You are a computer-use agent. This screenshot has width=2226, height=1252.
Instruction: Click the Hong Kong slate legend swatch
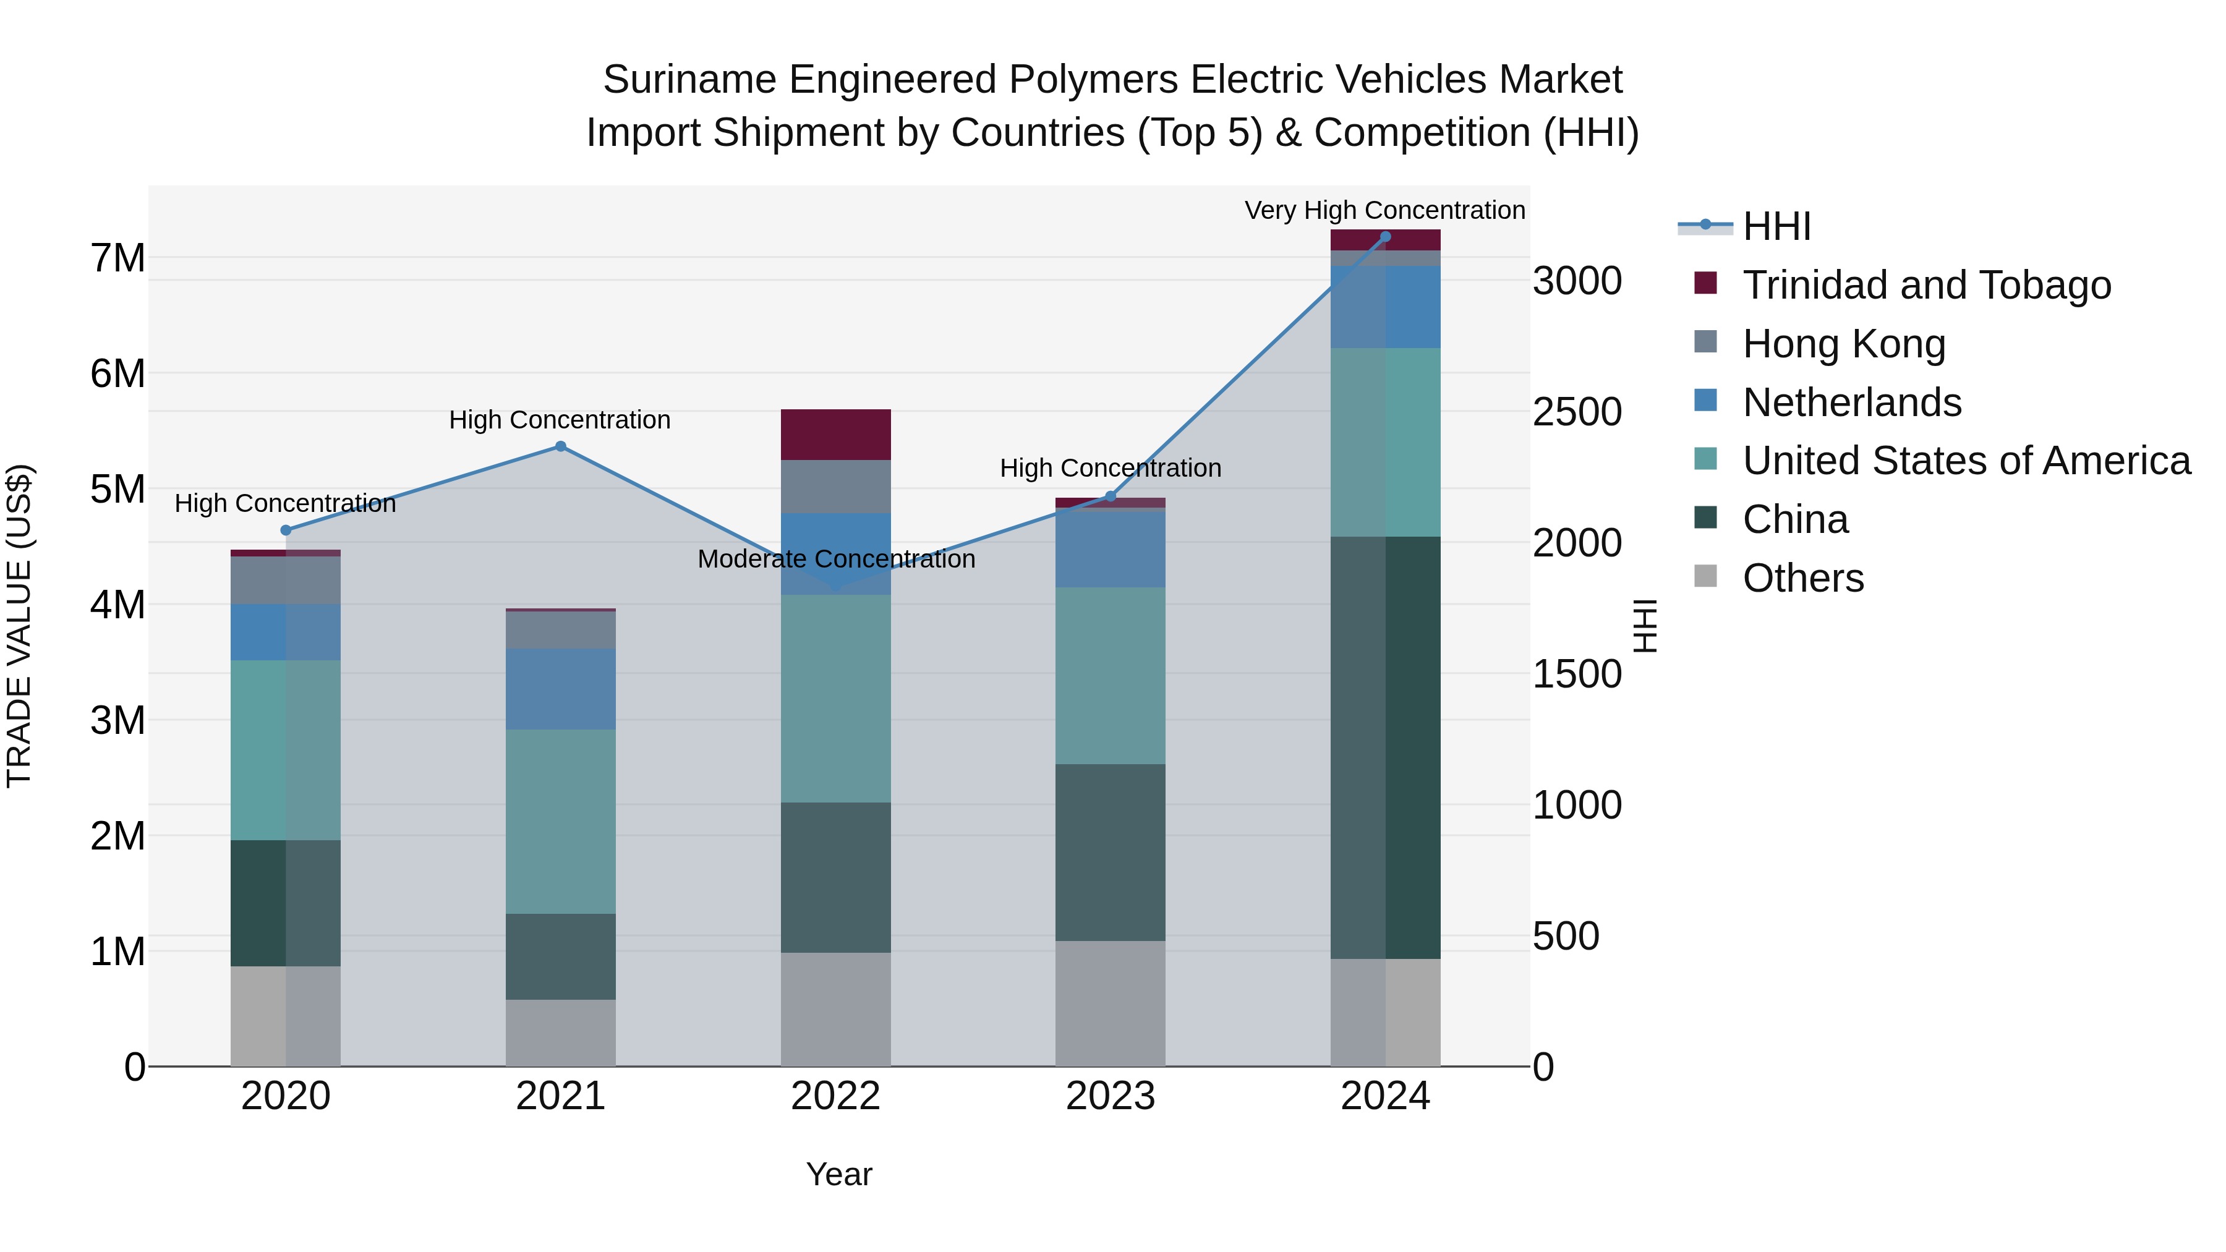1706,341
